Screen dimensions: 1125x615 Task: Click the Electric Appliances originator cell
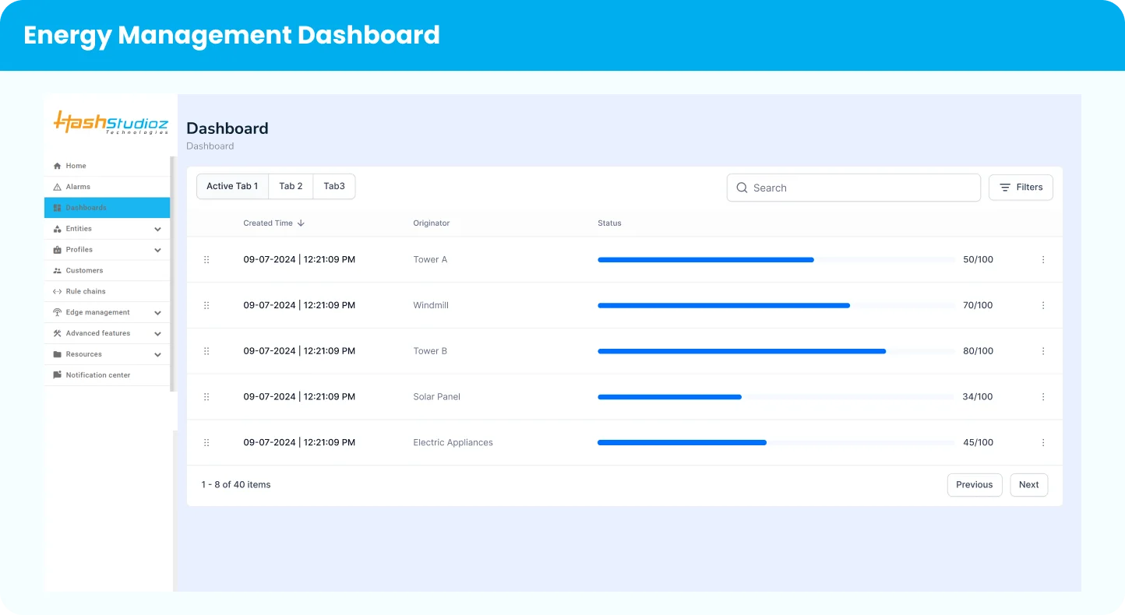click(x=453, y=442)
